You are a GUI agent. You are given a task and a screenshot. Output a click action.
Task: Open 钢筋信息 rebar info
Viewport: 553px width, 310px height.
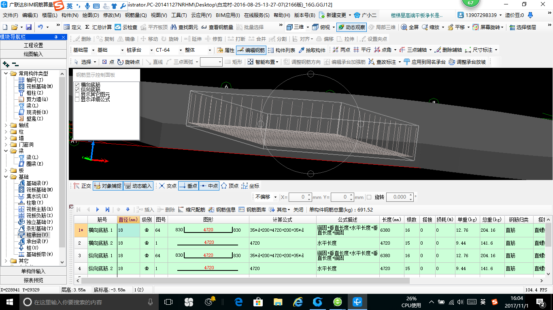click(x=222, y=209)
